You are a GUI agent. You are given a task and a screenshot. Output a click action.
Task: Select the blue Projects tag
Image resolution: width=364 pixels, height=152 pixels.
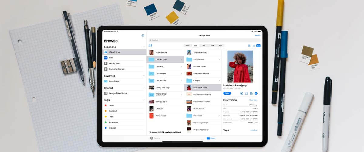click(x=125, y=128)
